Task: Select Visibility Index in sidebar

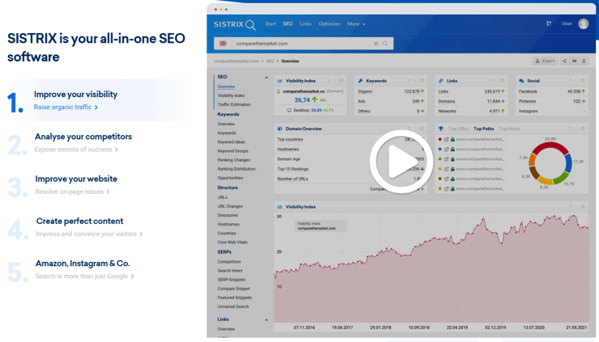Action: (231, 95)
